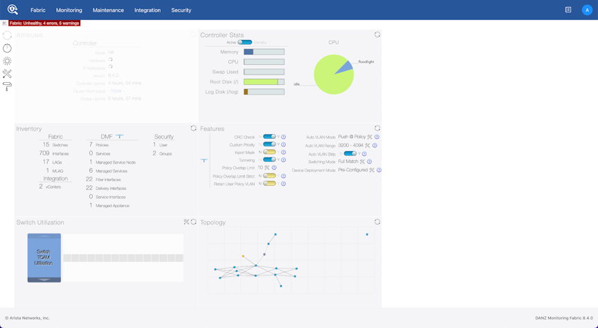The image size is (598, 328).
Task: Refresh the Inventory panel
Action: tap(193, 128)
